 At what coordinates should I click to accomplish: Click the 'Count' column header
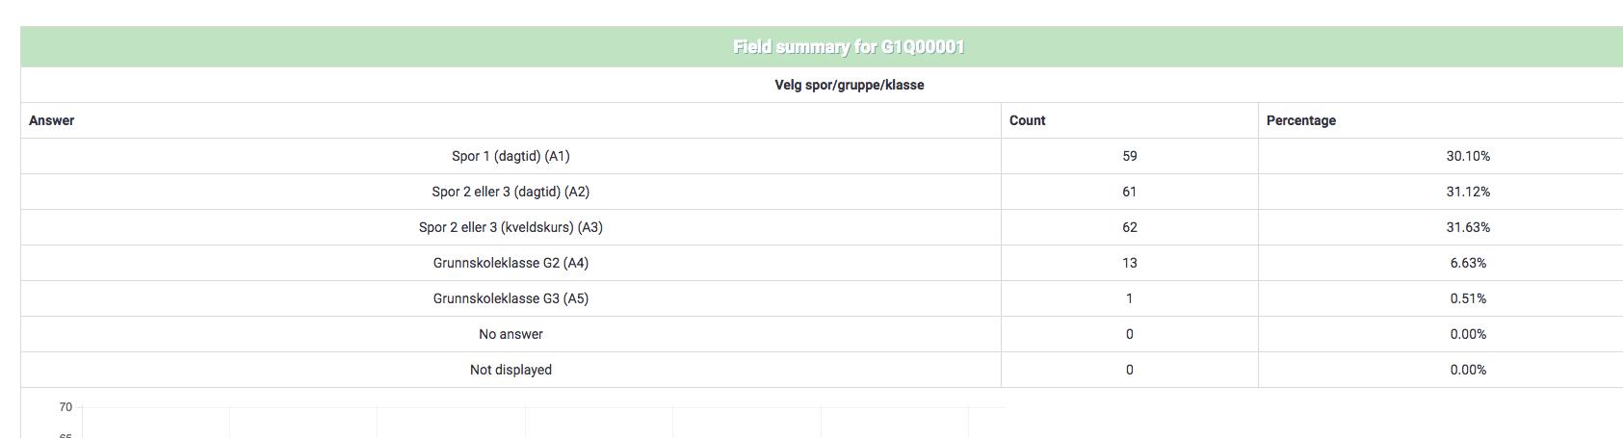[x=1027, y=120]
